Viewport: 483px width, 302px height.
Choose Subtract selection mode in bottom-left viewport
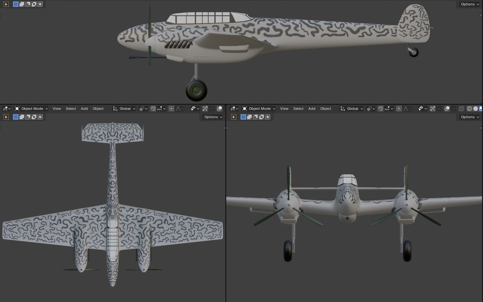tap(28, 117)
